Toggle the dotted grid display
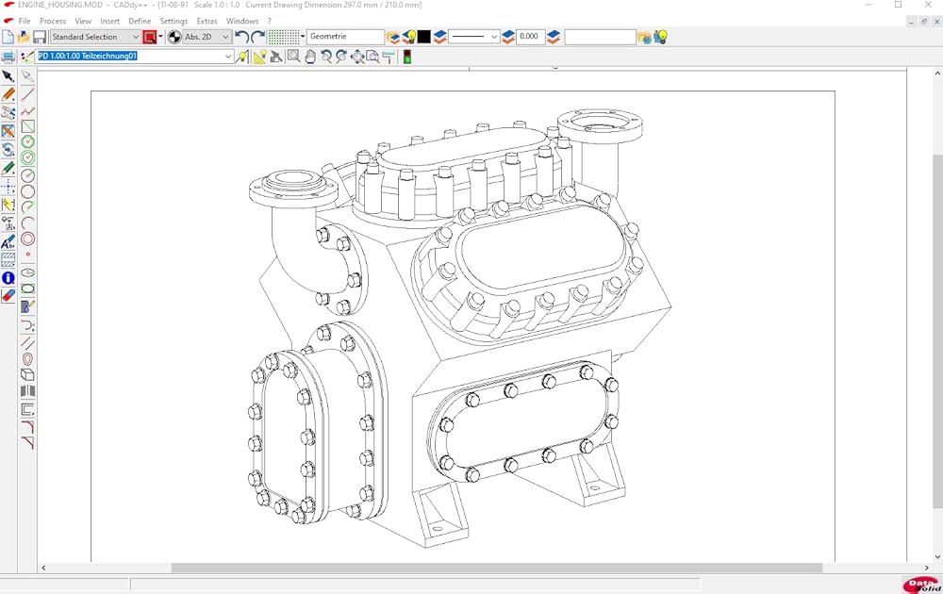943x594 pixels. tap(283, 37)
